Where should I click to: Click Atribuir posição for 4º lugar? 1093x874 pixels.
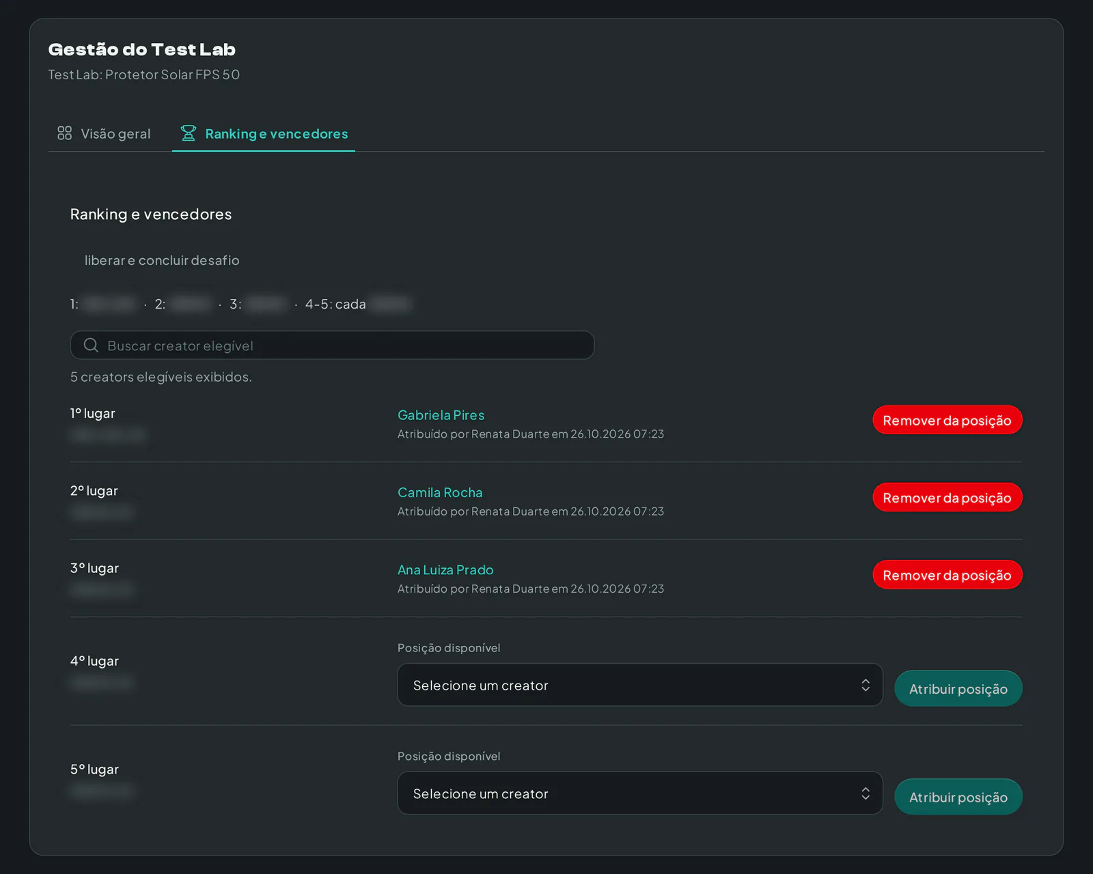[x=958, y=688]
